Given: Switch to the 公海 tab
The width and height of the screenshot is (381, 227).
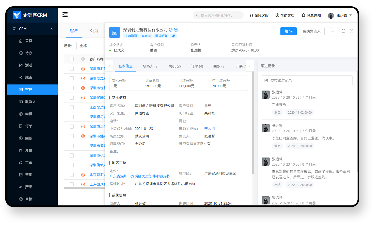Looking at the screenshot, I should (x=94, y=31).
